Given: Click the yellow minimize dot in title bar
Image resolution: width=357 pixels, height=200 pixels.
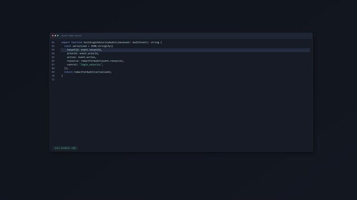Looking at the screenshot, I should click(55, 36).
